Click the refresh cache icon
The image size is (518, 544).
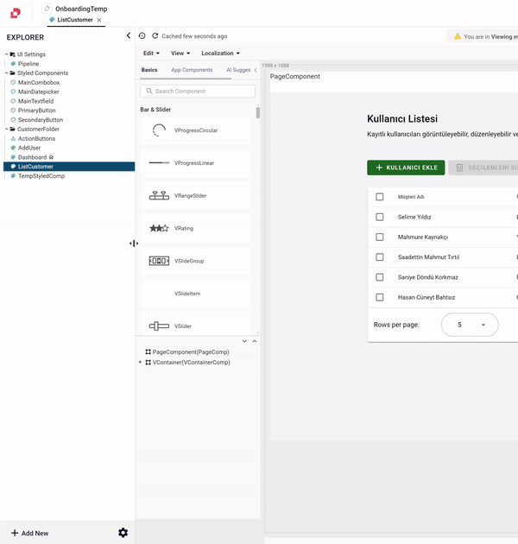coord(155,36)
